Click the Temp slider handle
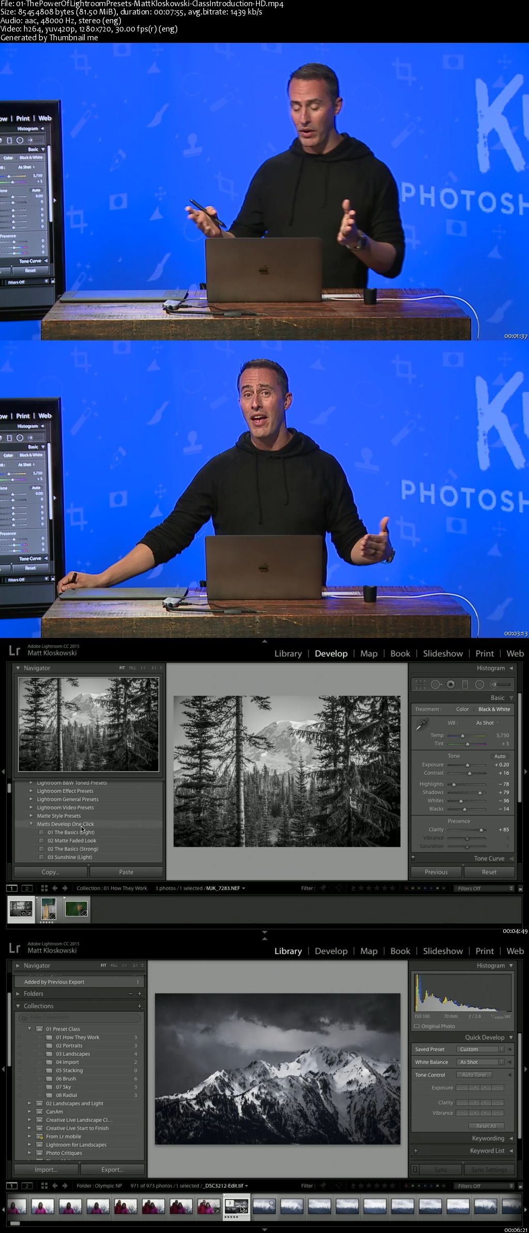529x1233 pixels. [x=462, y=736]
